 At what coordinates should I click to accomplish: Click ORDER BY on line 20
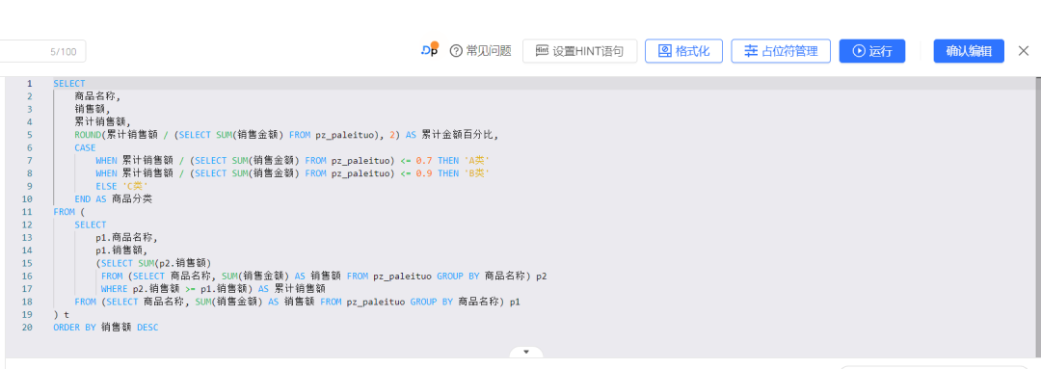tap(74, 328)
